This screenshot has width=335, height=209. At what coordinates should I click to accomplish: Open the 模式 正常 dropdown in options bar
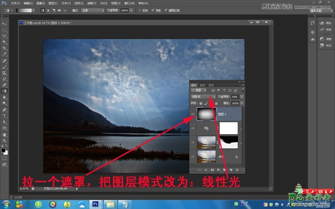pos(92,10)
